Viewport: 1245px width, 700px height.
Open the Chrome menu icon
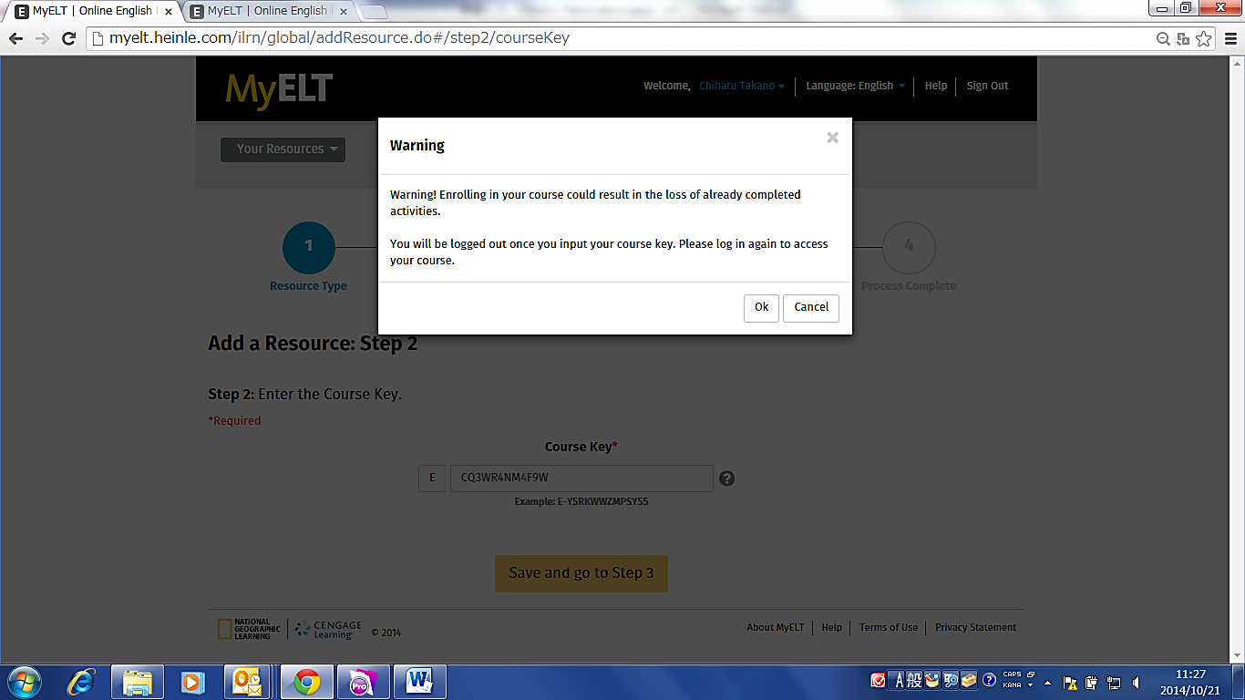1230,38
